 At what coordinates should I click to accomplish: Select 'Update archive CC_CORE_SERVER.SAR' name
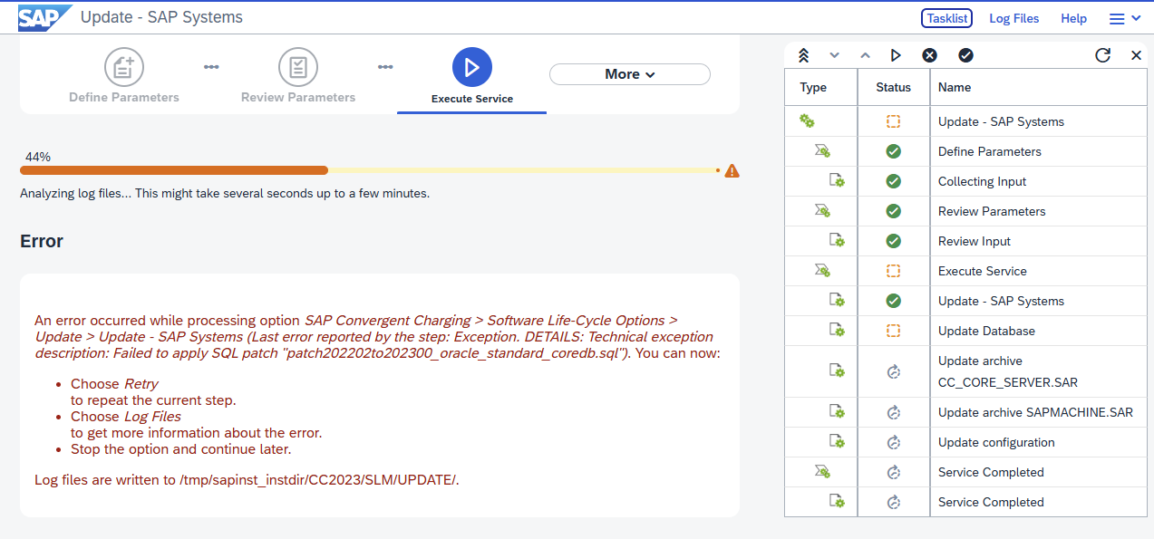pos(1007,371)
